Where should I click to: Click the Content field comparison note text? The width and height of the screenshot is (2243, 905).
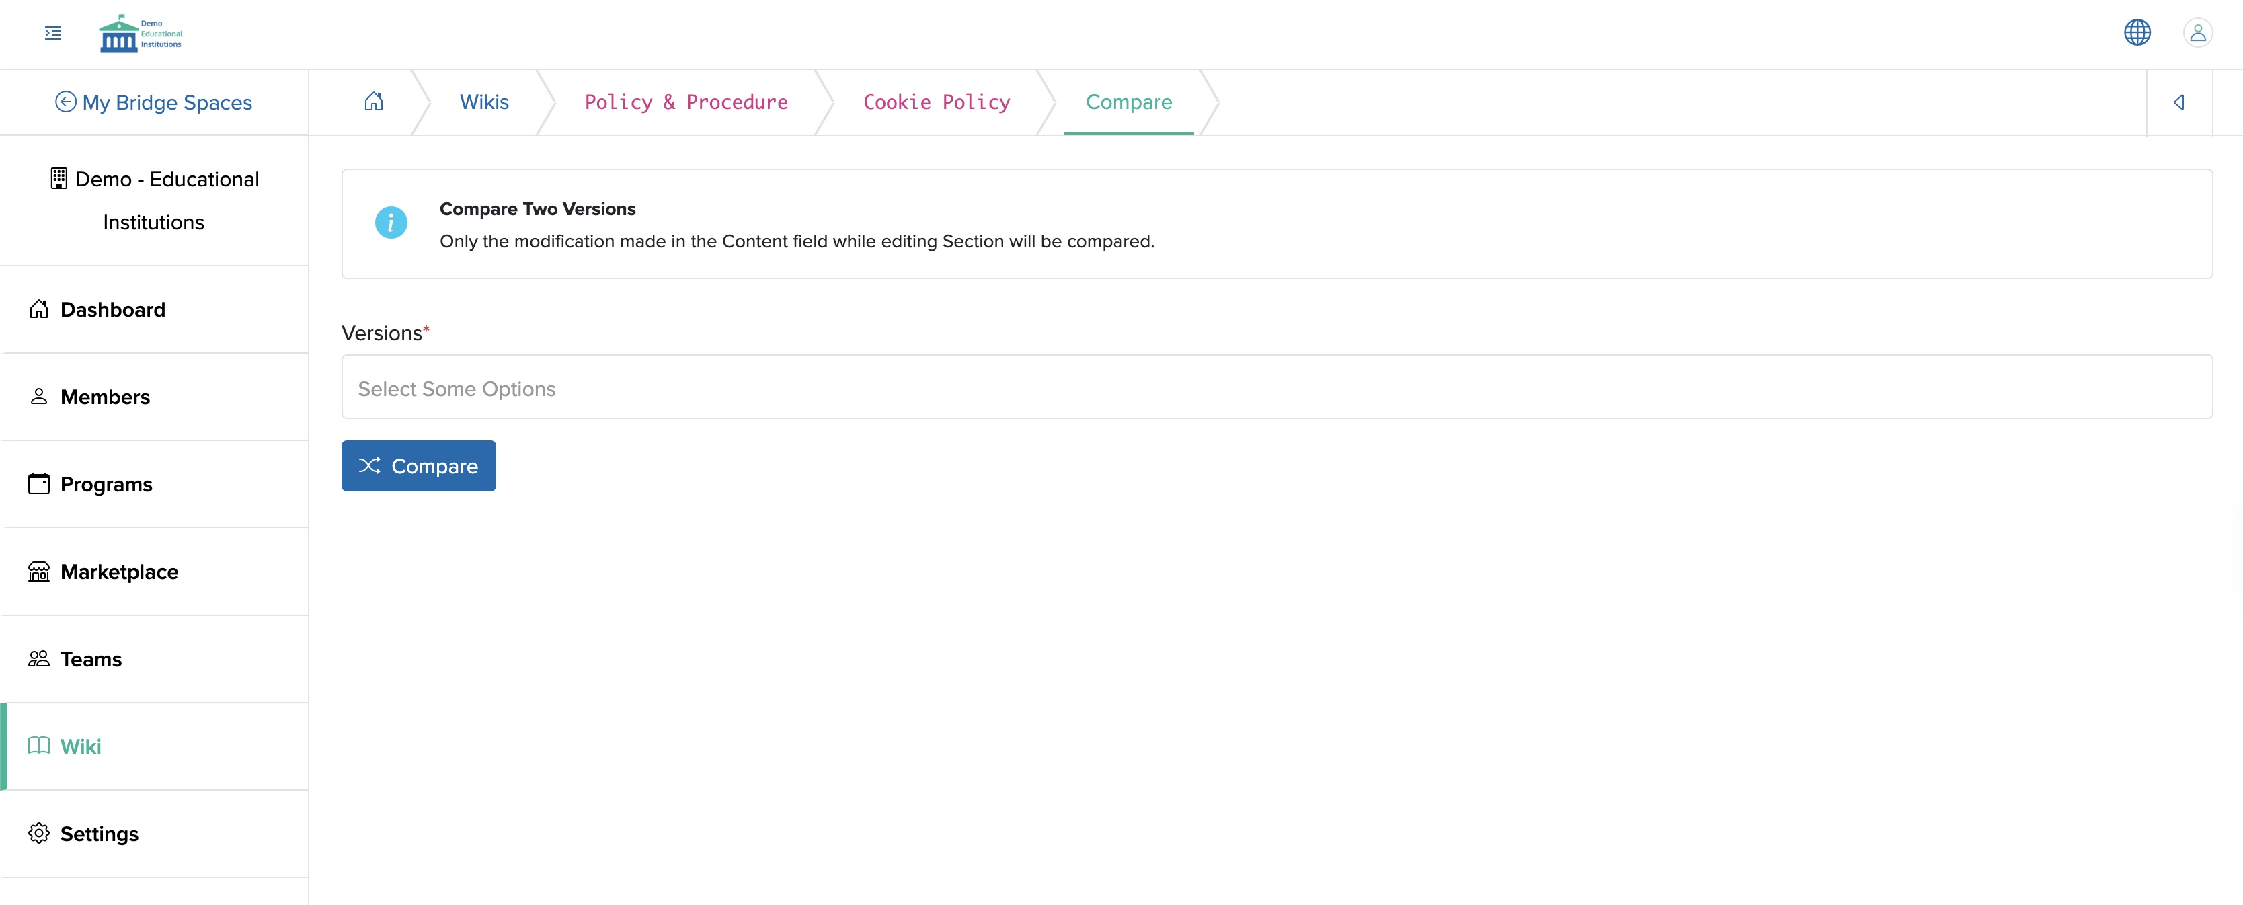coord(797,241)
